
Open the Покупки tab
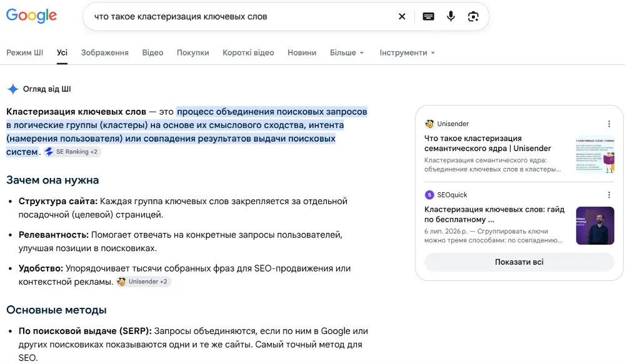[193, 52]
